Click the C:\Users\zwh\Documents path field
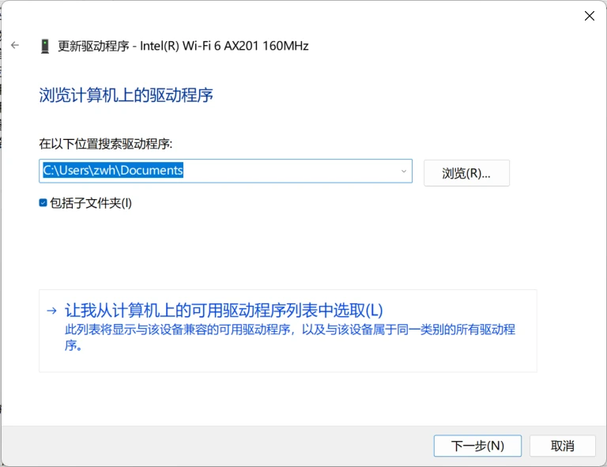Screen dimensions: 607x467 tap(225, 171)
